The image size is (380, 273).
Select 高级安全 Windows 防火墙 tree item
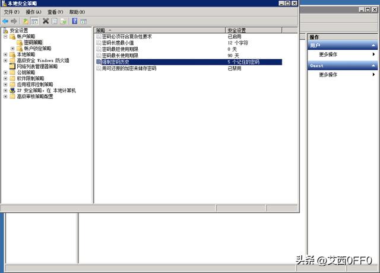pos(43,60)
